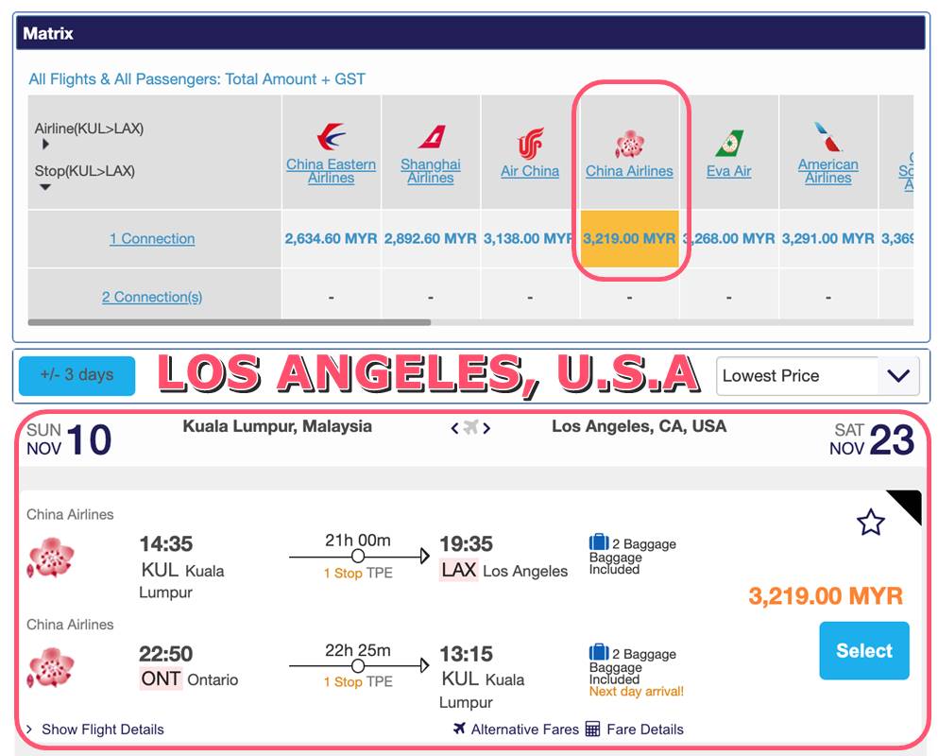Viewport: 938px width, 756px height.
Task: Open the Lowest Price sort dropdown
Action: click(x=817, y=376)
